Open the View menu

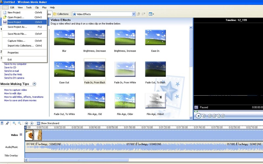point(20,8)
